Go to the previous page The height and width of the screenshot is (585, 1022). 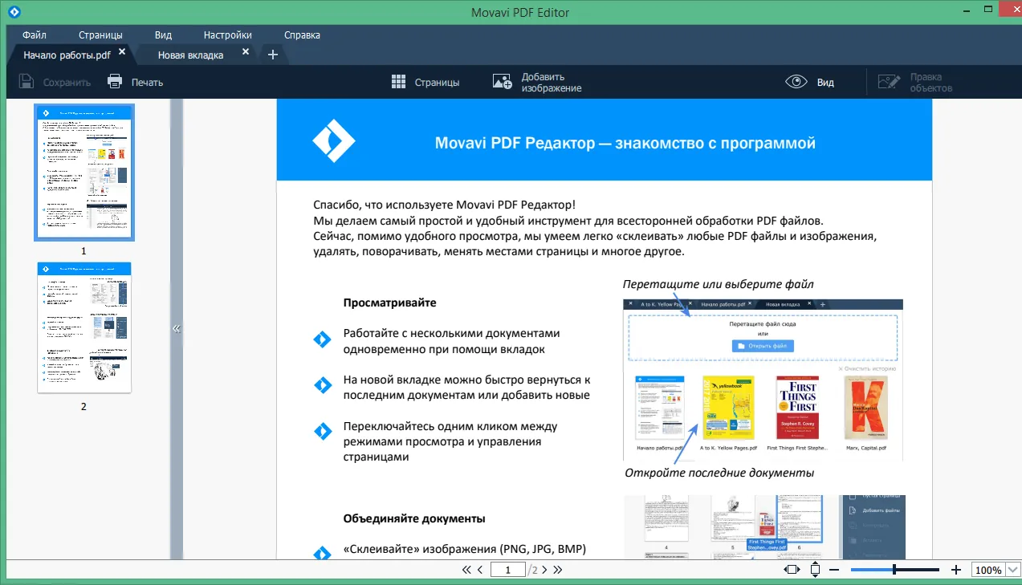480,571
